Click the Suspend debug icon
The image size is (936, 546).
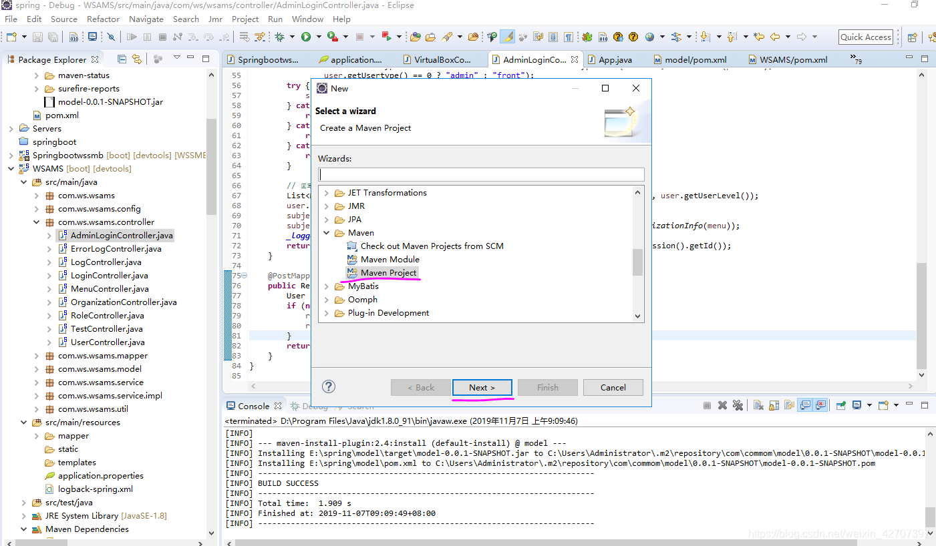147,37
